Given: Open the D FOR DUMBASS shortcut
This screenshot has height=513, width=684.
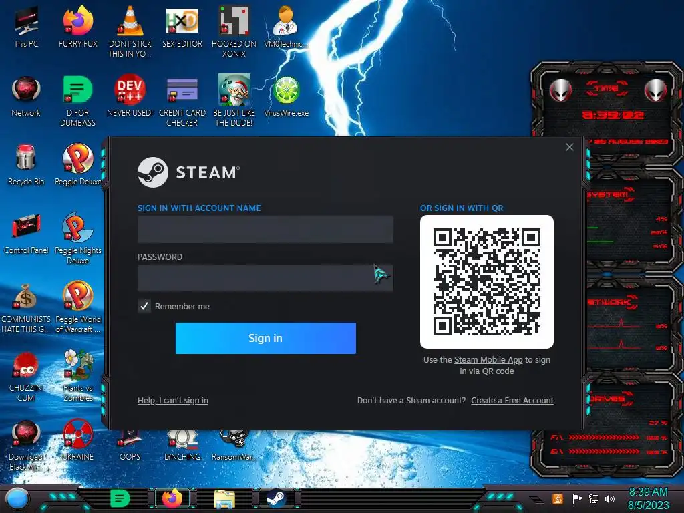Looking at the screenshot, I should pyautogui.click(x=77, y=100).
